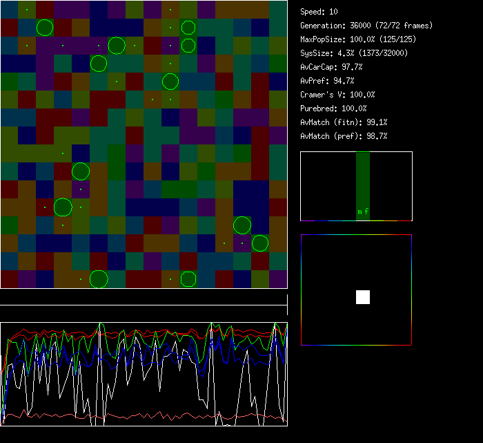Click the thin horizontal bar below the grid

tap(144, 305)
